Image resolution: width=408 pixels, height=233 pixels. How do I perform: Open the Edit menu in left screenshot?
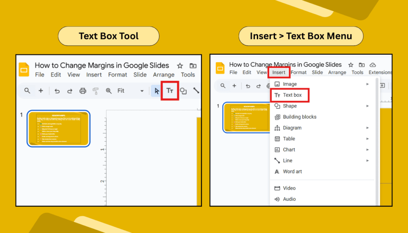(56, 75)
